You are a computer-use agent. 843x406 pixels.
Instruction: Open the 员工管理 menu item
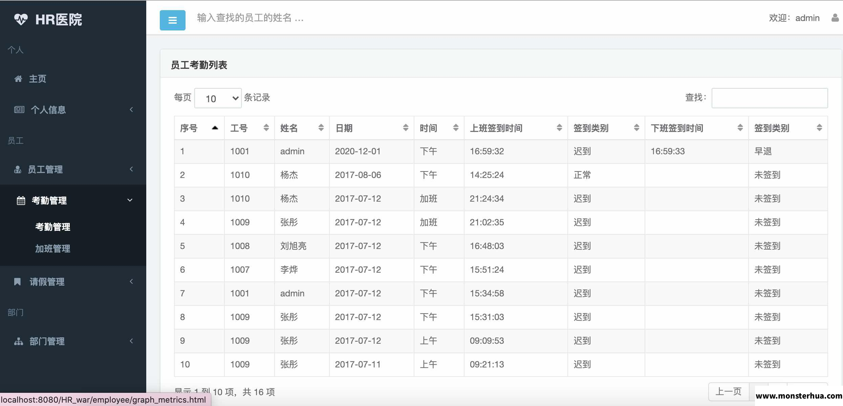click(73, 170)
